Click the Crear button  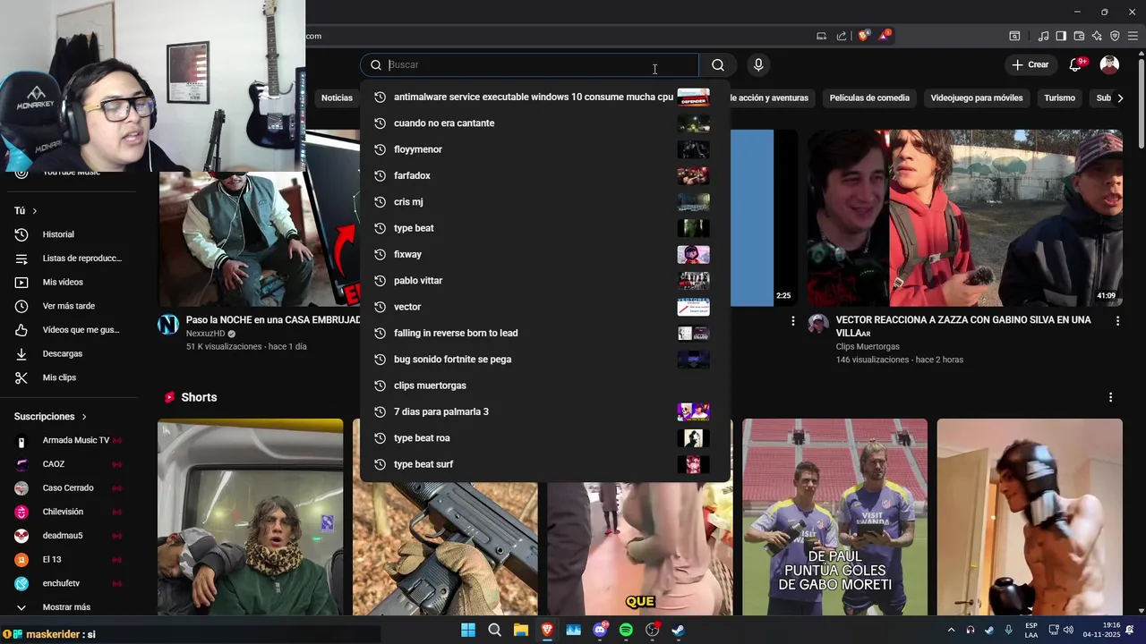point(1030,64)
